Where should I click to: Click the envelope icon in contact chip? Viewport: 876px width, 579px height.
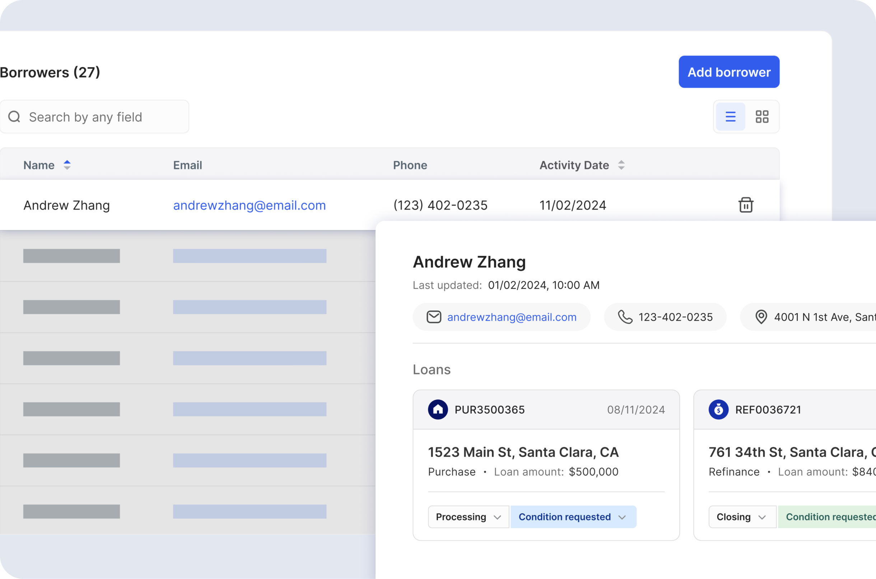(434, 317)
